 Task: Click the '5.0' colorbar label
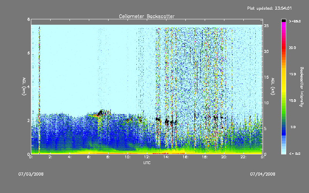click(x=293, y=127)
